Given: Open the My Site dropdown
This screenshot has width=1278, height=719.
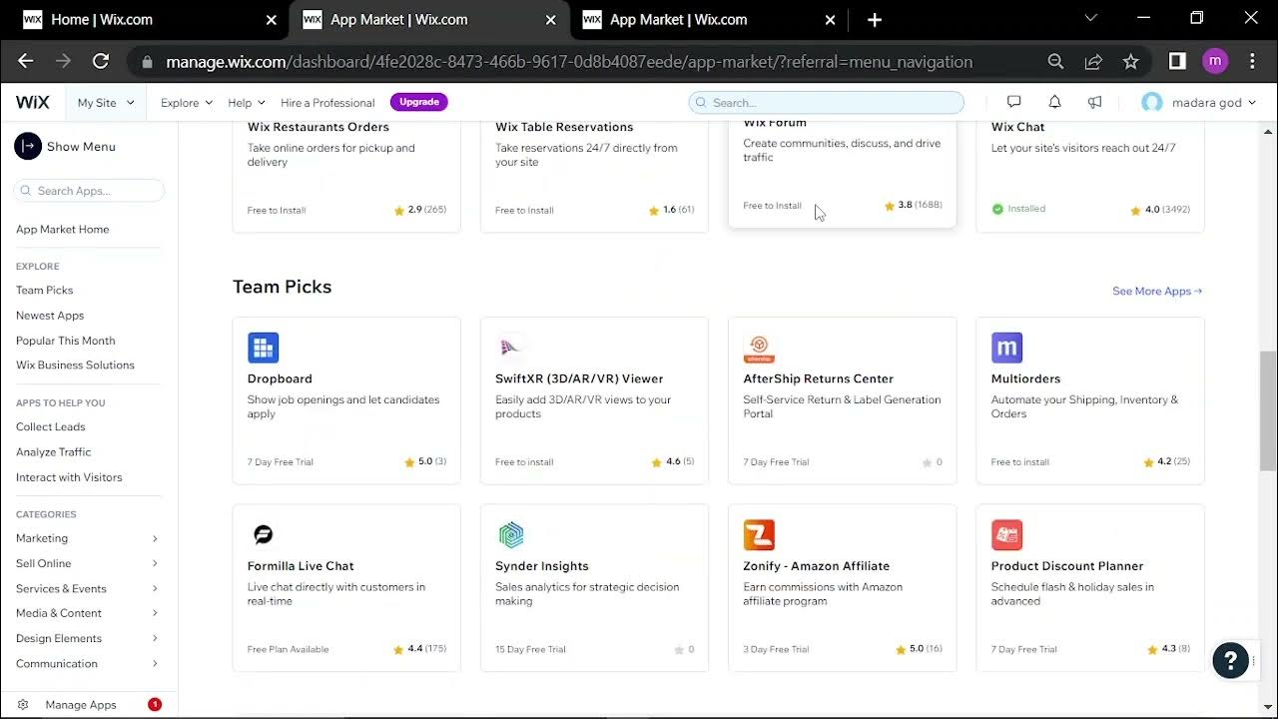Looking at the screenshot, I should click(x=105, y=102).
